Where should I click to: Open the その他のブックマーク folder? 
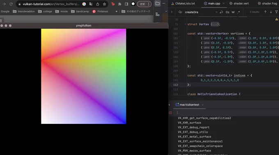tap(136, 11)
